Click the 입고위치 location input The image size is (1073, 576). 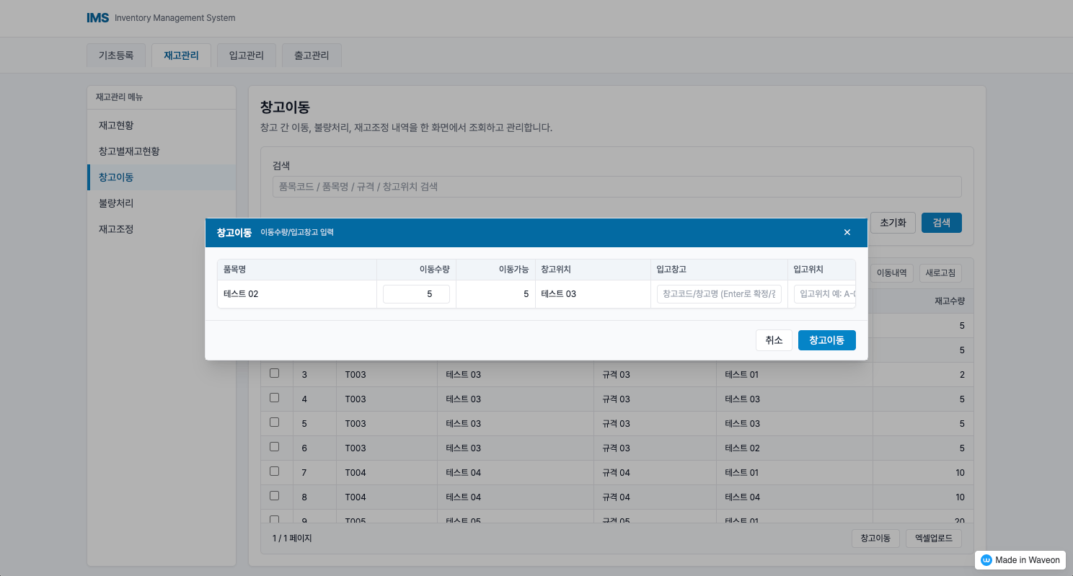click(824, 294)
